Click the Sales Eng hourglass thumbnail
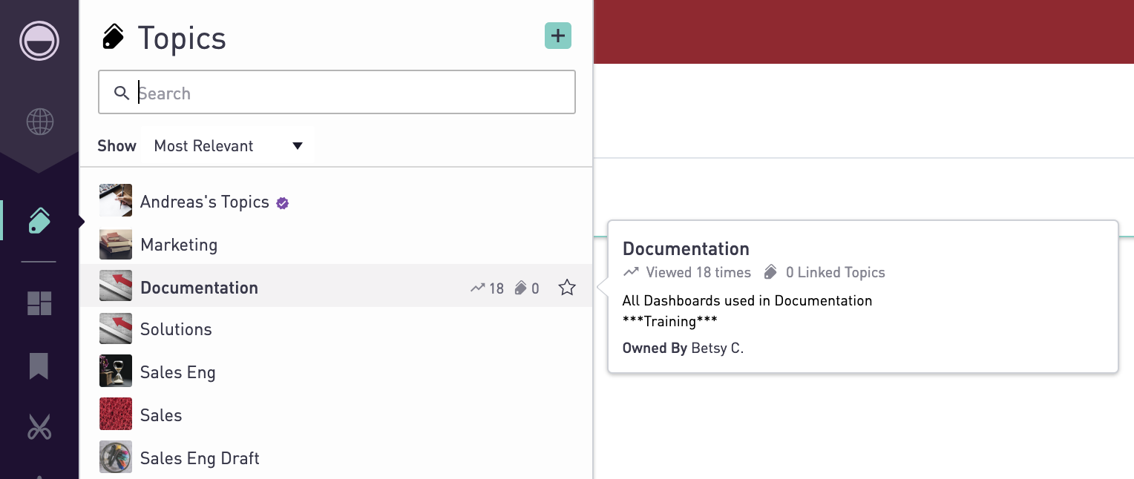The image size is (1134, 479). [116, 371]
